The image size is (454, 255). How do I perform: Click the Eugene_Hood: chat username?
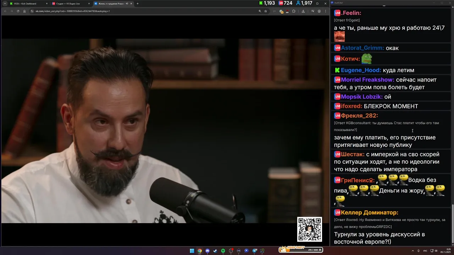point(361,70)
